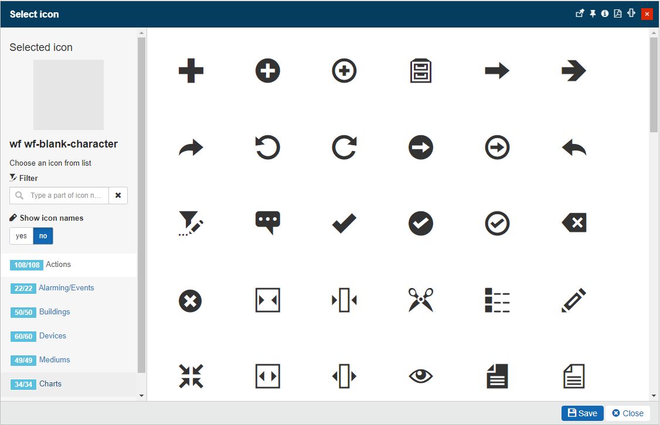Image resolution: width=660 pixels, height=425 pixels.
Task: Set Show icon names to yes
Action: (x=21, y=235)
